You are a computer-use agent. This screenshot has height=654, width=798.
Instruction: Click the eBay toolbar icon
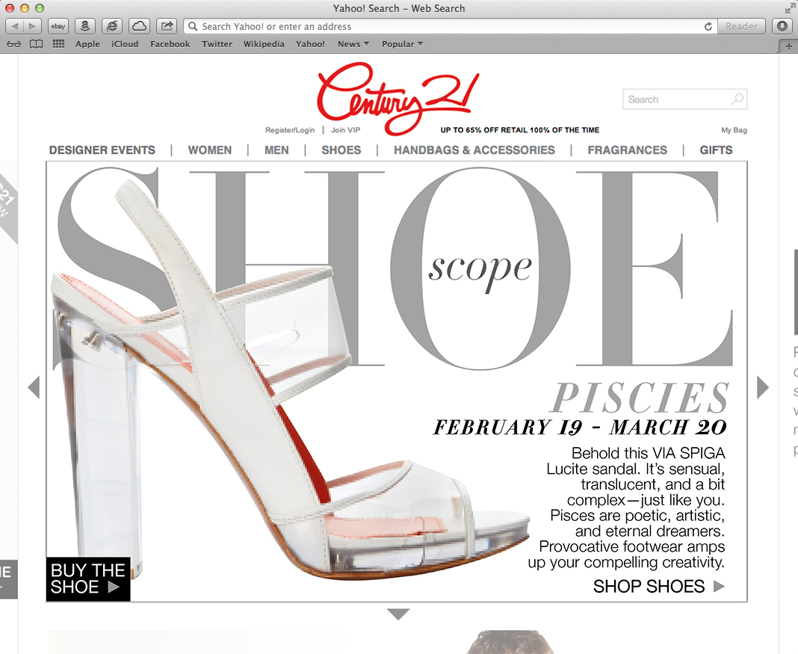[58, 26]
